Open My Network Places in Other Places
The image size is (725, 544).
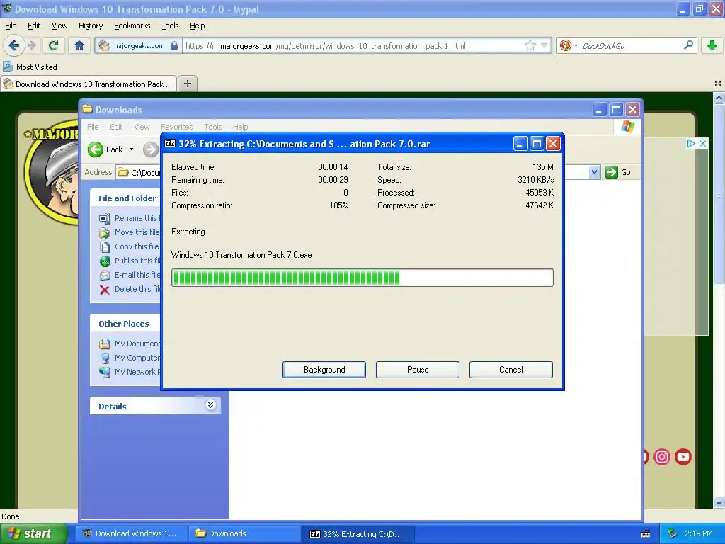pos(131,372)
